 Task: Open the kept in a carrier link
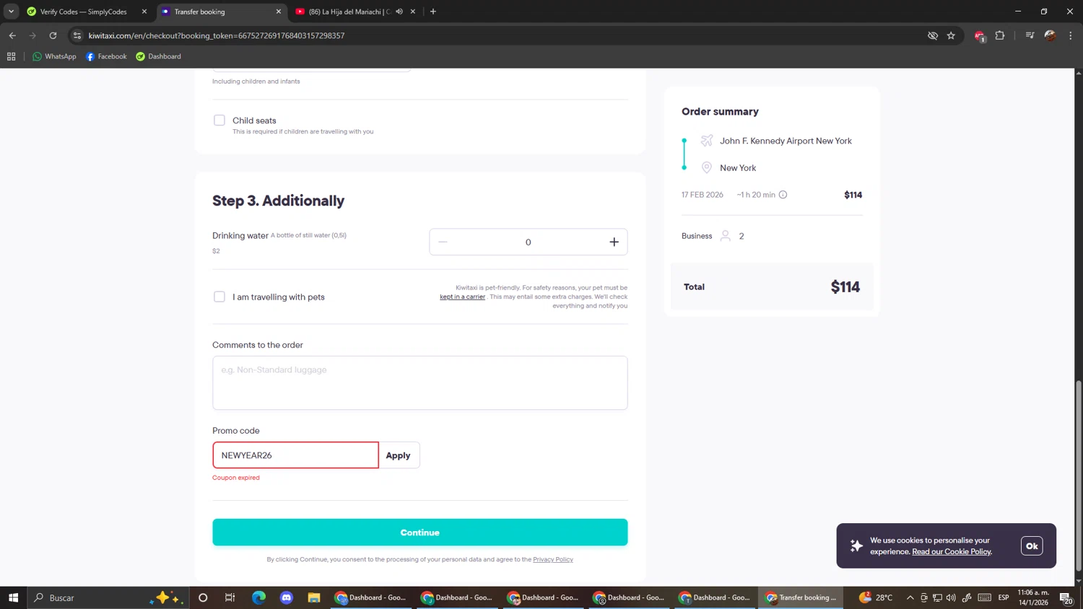[462, 297]
